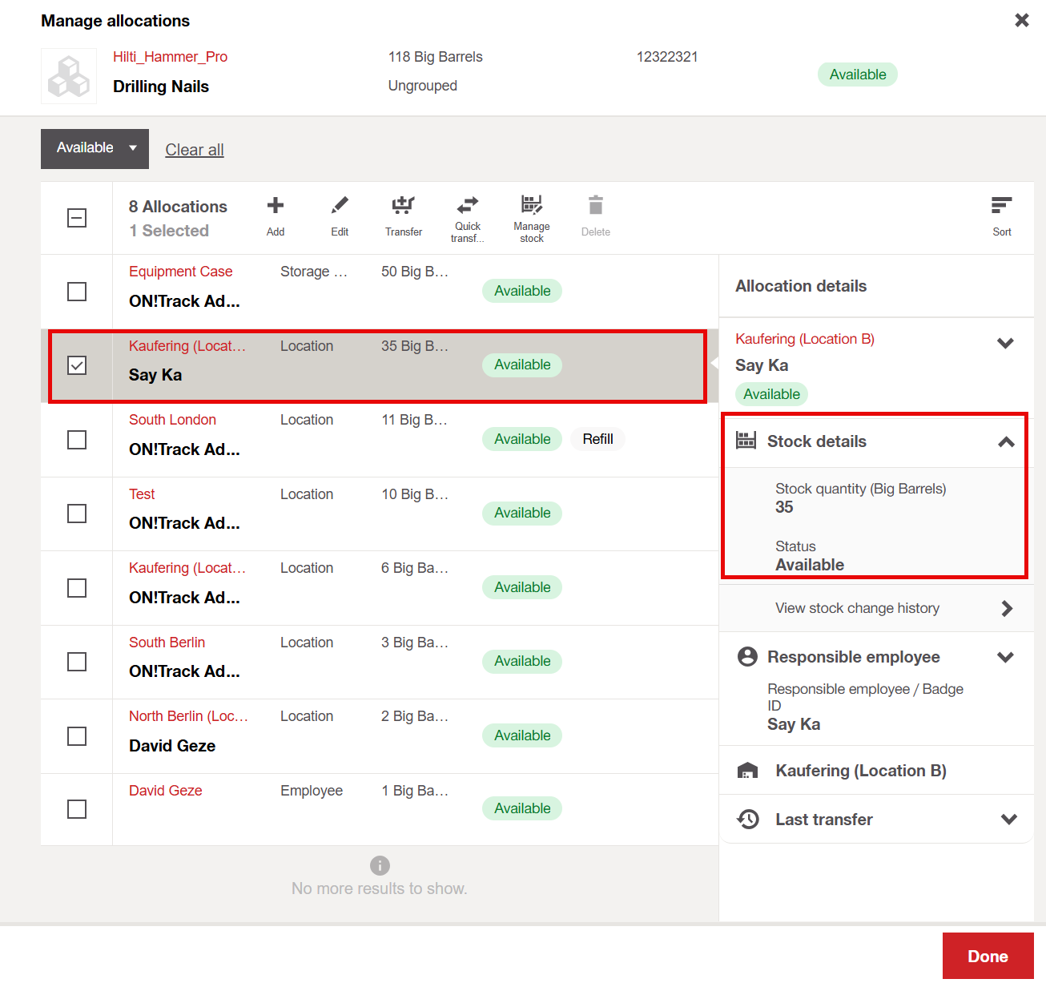
Task: Check the Equipment Case allocation checkbox
Action: tap(77, 292)
